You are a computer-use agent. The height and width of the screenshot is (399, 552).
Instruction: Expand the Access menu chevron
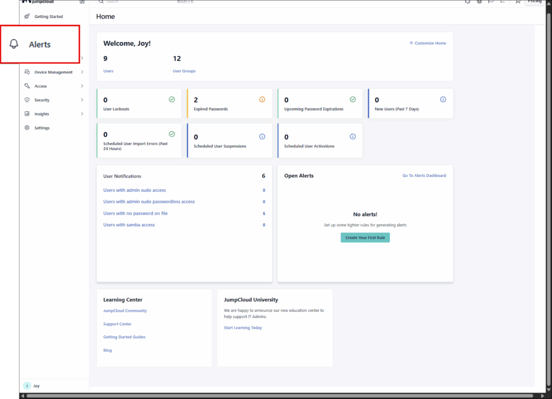82,86
